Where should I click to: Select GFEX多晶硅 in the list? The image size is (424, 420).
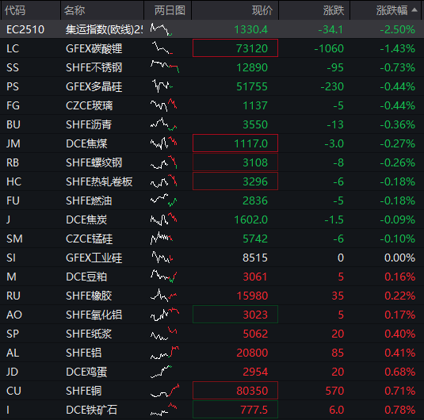(94, 86)
